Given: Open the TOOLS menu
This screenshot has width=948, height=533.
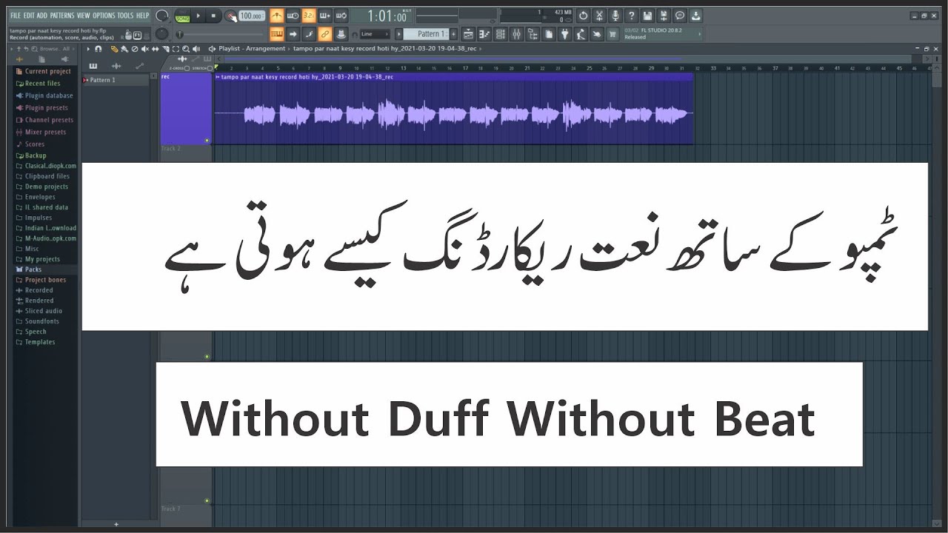Looking at the screenshot, I should coord(125,16).
